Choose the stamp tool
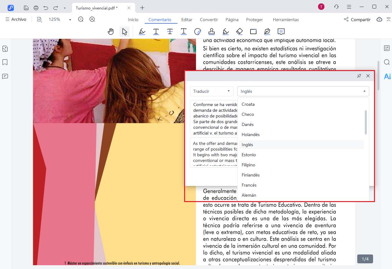This screenshot has width=392, height=269. [x=212, y=32]
